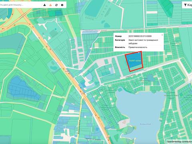The height and width of the screenshot is (144, 192).
Task: Click the download icon in search bar
Action: click(44, 5)
